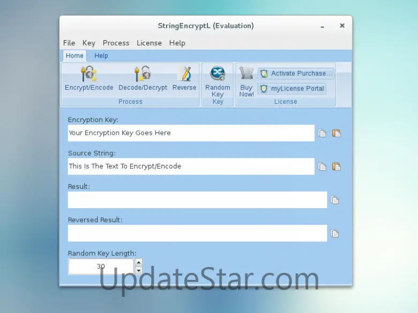Switch to the Home ribbon tab
This screenshot has width=418, height=313.
74,56
